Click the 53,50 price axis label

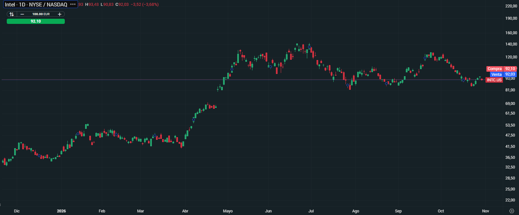coord(510,125)
